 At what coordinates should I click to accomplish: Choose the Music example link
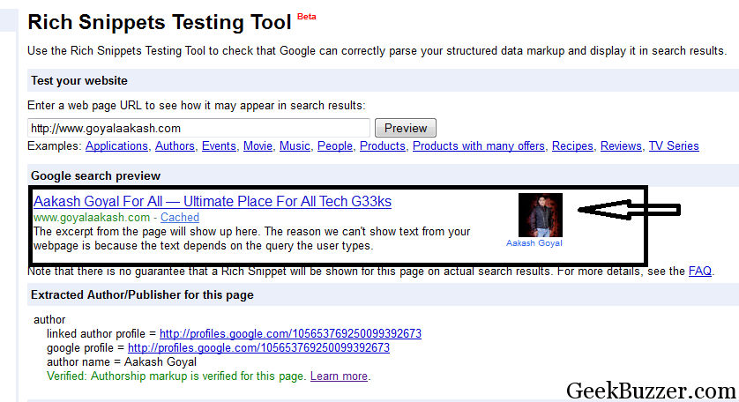click(295, 146)
